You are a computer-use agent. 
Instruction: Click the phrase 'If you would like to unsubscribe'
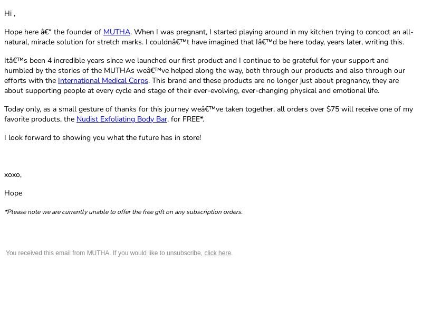coord(157,253)
